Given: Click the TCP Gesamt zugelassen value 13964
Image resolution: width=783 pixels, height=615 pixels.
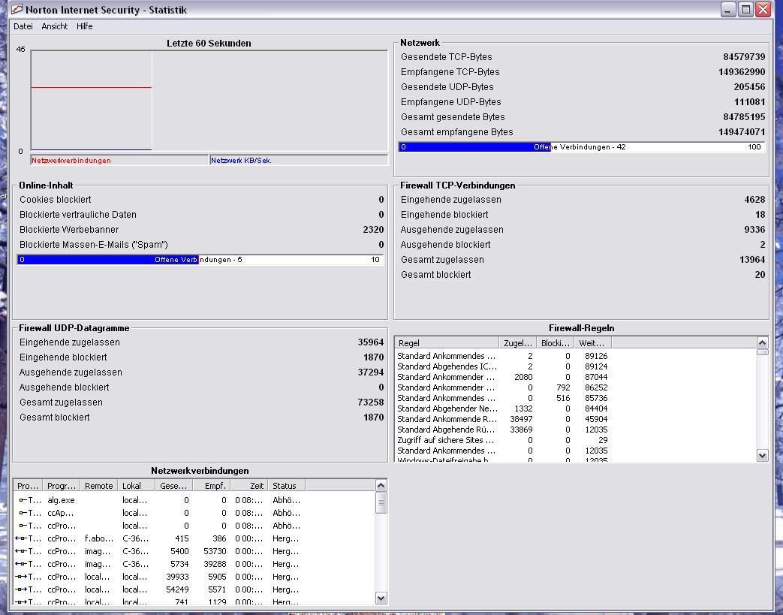Looking at the screenshot, I should (x=752, y=260).
